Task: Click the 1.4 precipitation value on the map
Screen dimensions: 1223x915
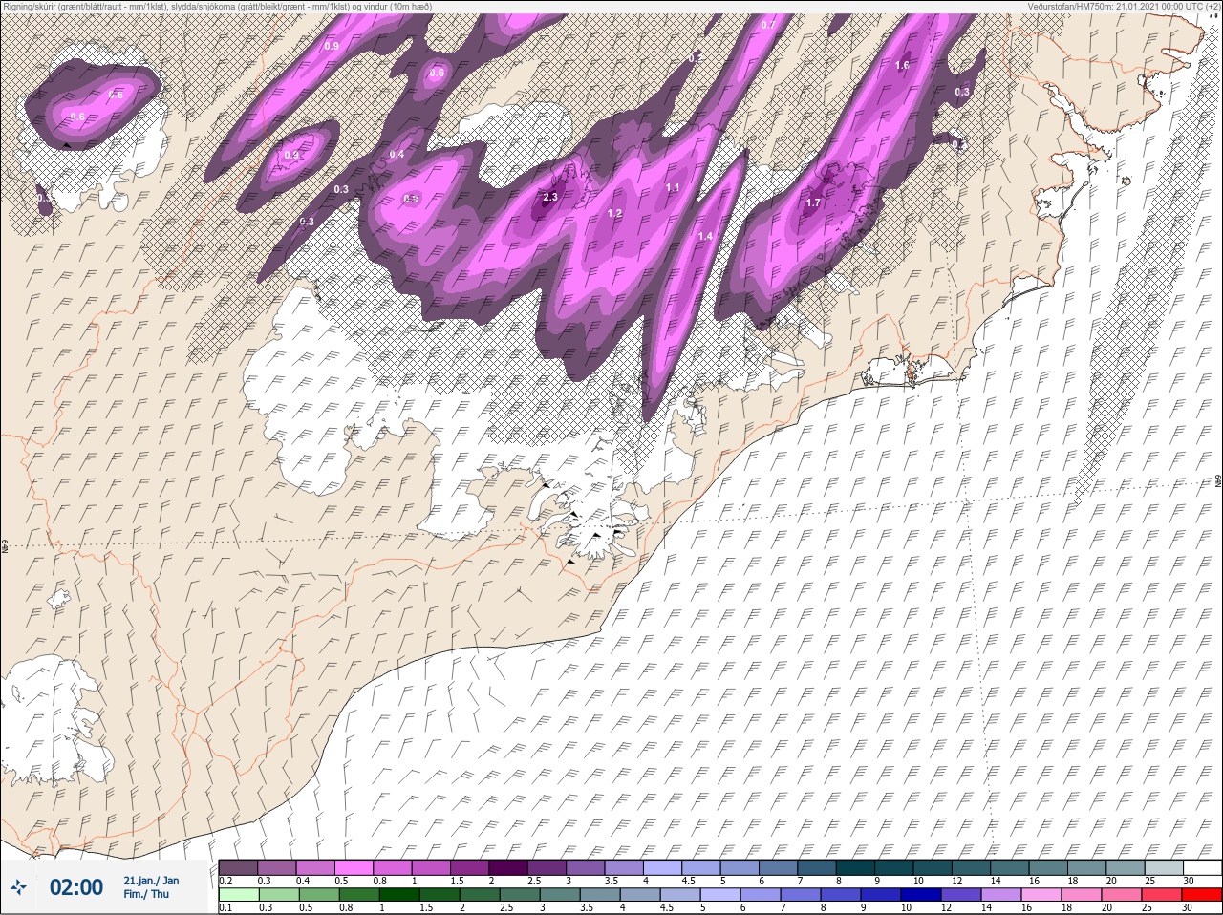Action: tap(705, 237)
